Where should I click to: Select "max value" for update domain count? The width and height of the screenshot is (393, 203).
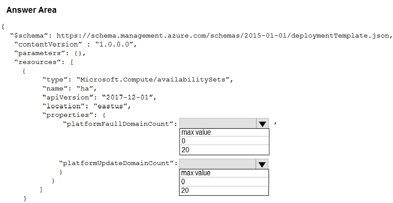coord(224,173)
